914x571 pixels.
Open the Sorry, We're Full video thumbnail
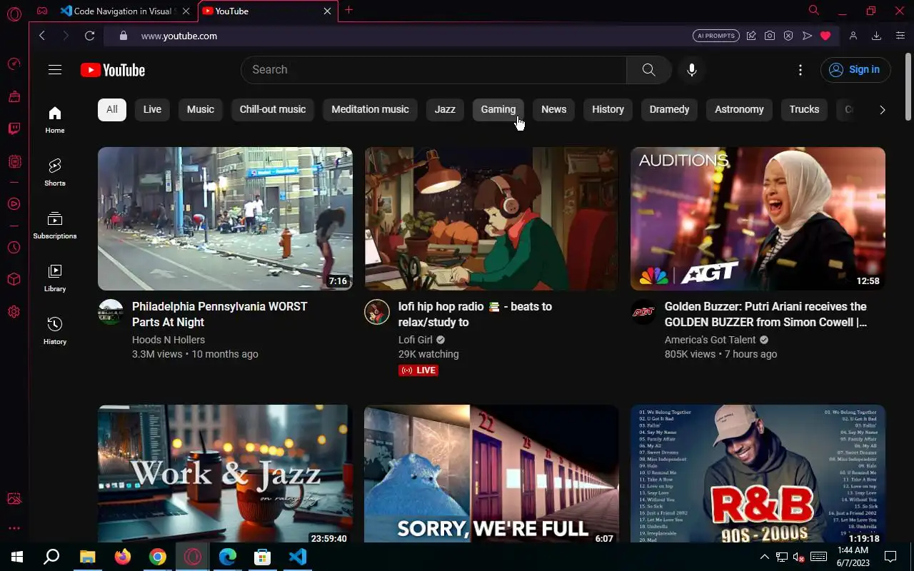point(491,474)
